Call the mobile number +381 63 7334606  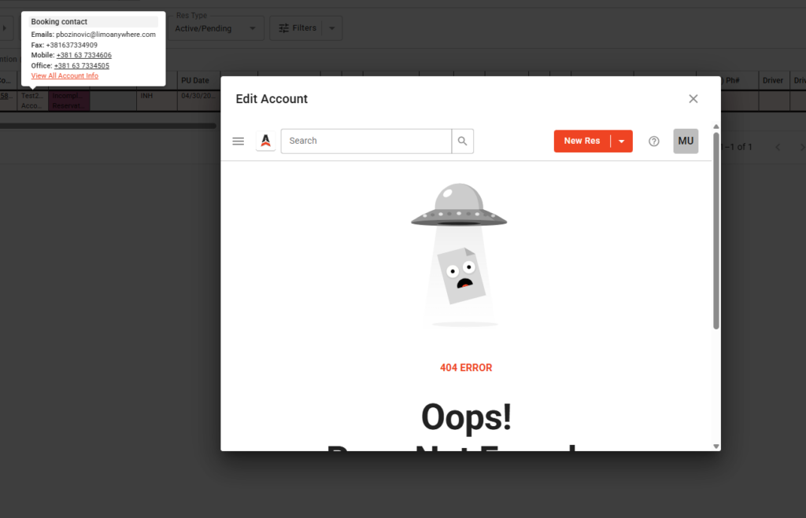[83, 56]
